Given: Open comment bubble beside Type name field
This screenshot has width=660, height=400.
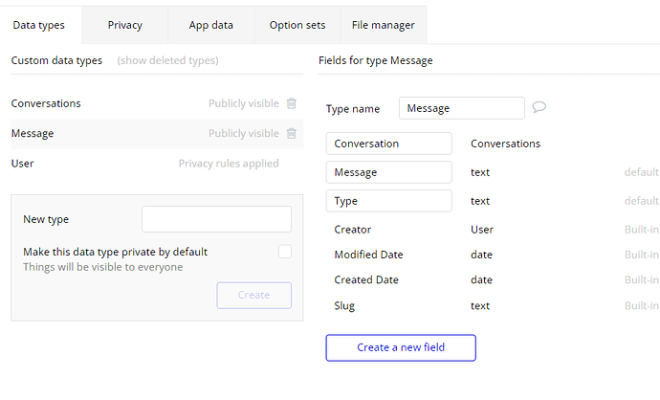Looking at the screenshot, I should (x=539, y=107).
